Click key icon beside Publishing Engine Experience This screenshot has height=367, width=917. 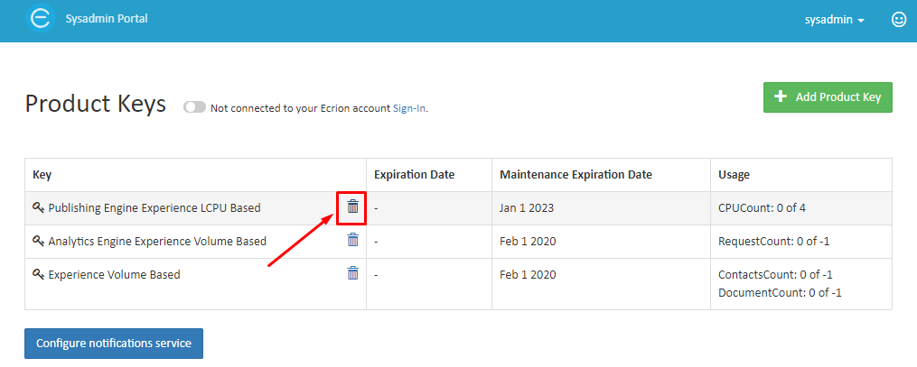click(x=39, y=207)
